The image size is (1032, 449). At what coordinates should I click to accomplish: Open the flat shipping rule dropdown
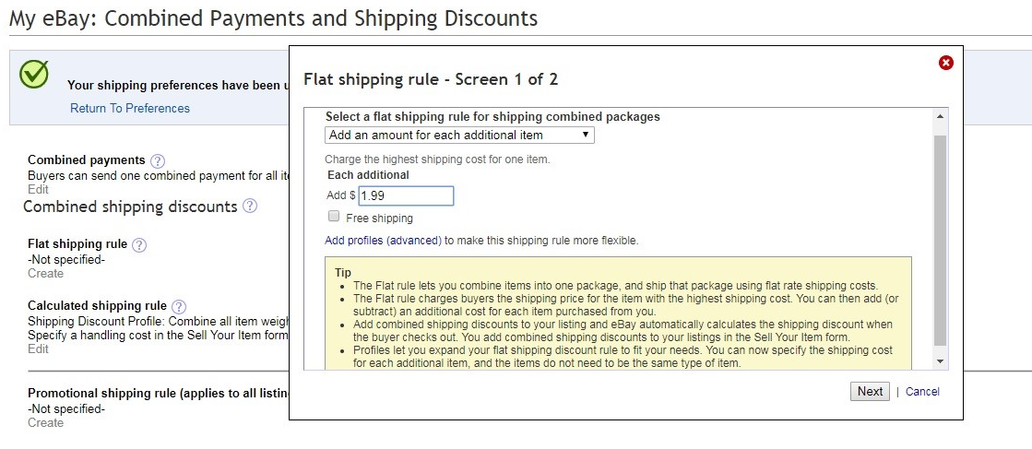click(459, 135)
